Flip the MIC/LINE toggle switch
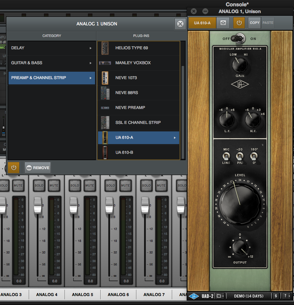 [x=226, y=156]
